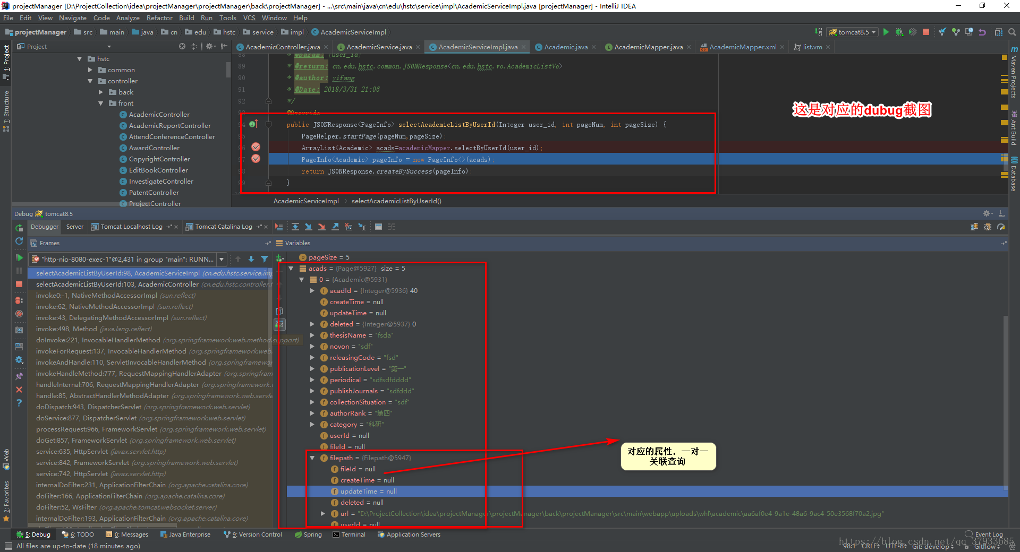Click the Pin Tab icon in debug sidebar
Image resolution: width=1020 pixels, height=552 pixels.
click(19, 376)
